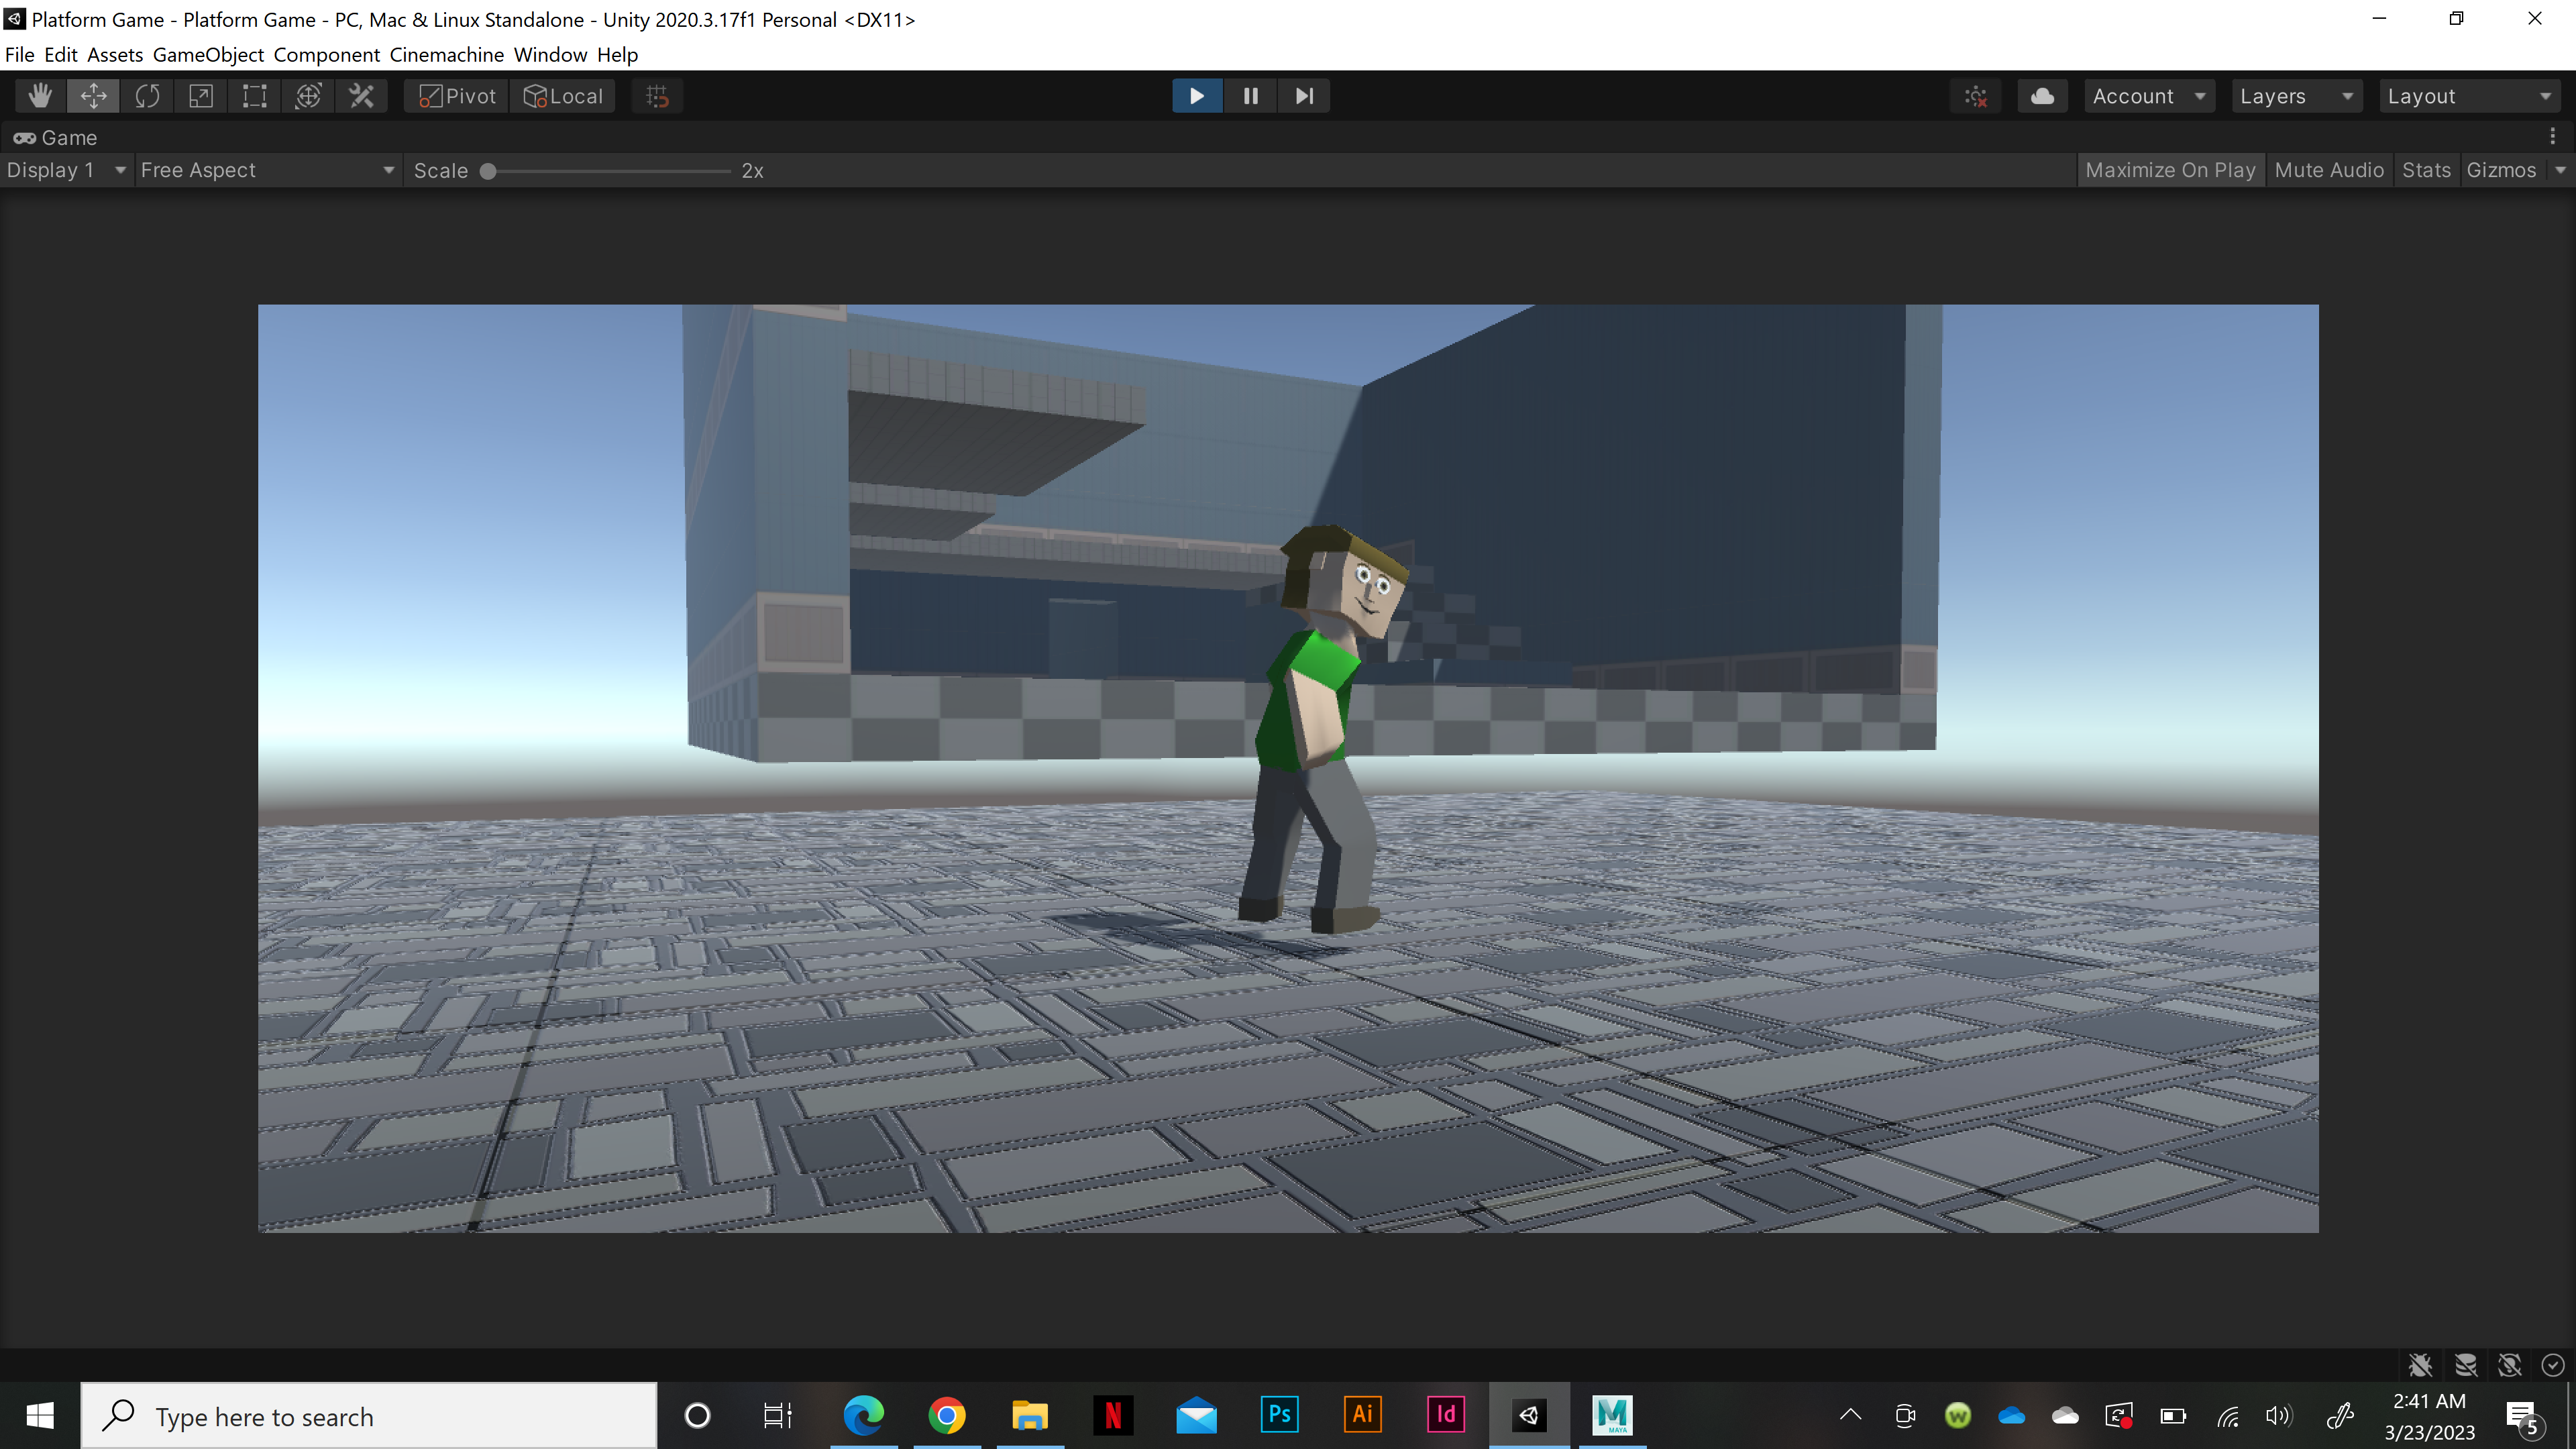Select the Scale tool
Viewport: 2576px width, 1449px height.
(201, 96)
